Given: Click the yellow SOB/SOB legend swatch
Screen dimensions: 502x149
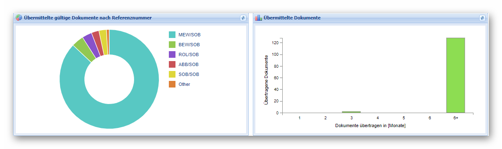Looking at the screenshot, I should (x=172, y=74).
